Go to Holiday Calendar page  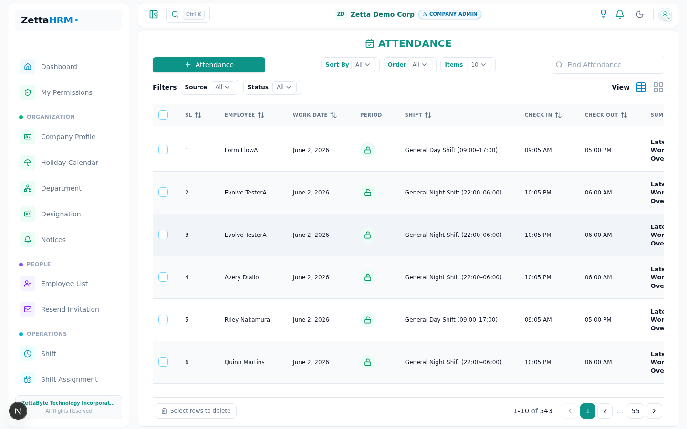pyautogui.click(x=69, y=163)
